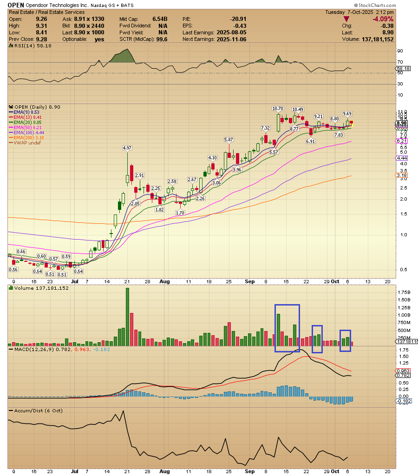
Task: Click the 10.70 peak price annotation
Action: pos(278,109)
